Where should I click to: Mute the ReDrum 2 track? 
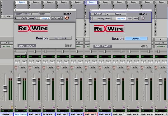52,62
